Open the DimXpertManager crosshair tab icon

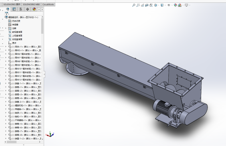pyautogui.click(x=27, y=9)
